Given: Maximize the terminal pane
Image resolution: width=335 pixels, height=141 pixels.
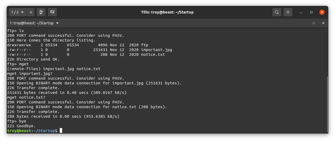Looking at the screenshot, I should (x=314, y=23).
